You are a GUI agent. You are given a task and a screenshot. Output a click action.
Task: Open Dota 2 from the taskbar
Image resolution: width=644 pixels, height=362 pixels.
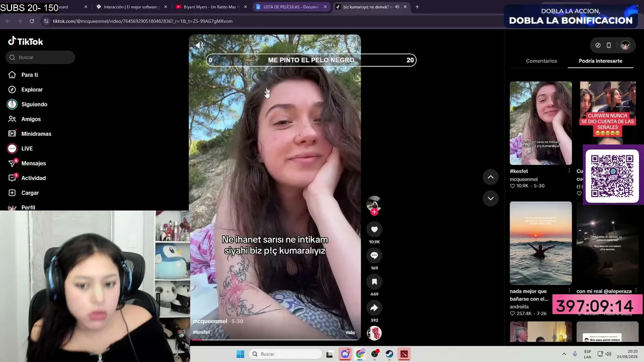(x=404, y=354)
